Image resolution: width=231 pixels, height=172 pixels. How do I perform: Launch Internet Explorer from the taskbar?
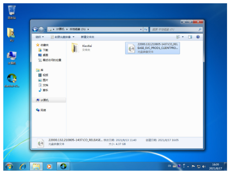[x=23, y=166]
